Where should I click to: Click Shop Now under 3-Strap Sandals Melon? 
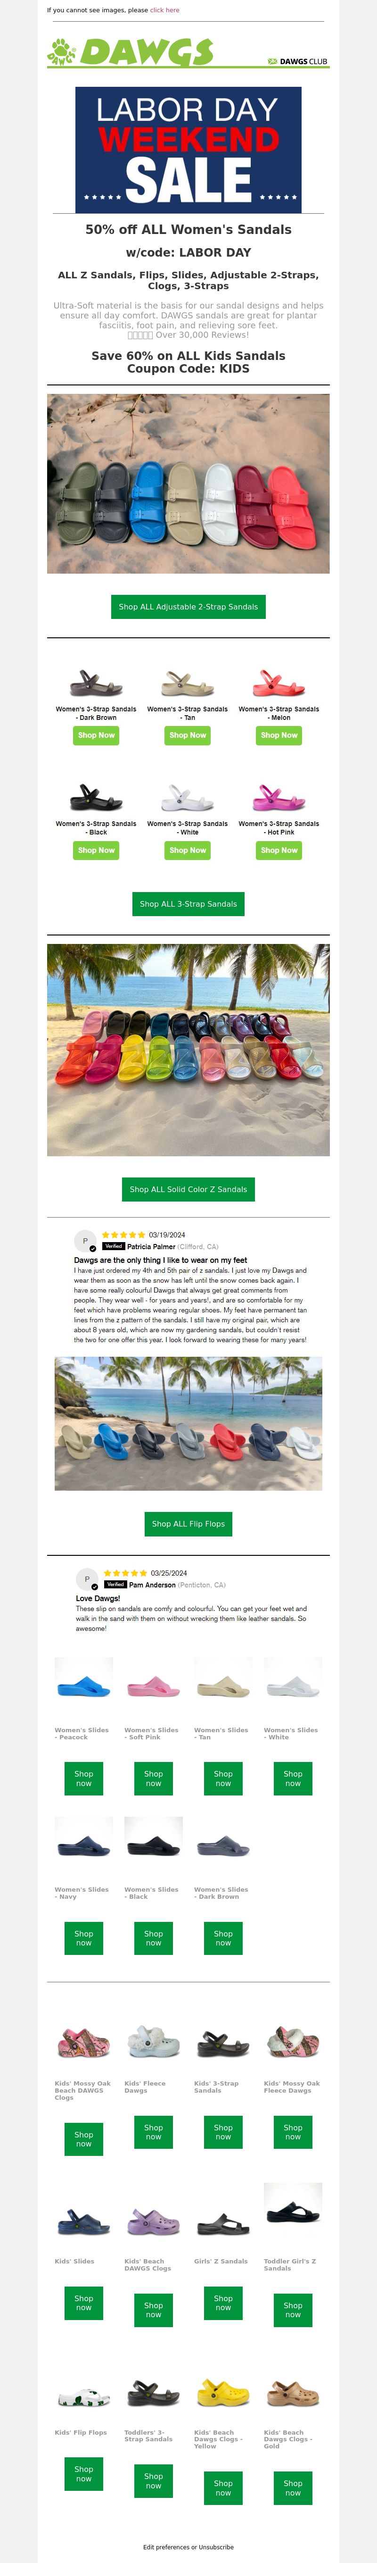[x=279, y=735]
